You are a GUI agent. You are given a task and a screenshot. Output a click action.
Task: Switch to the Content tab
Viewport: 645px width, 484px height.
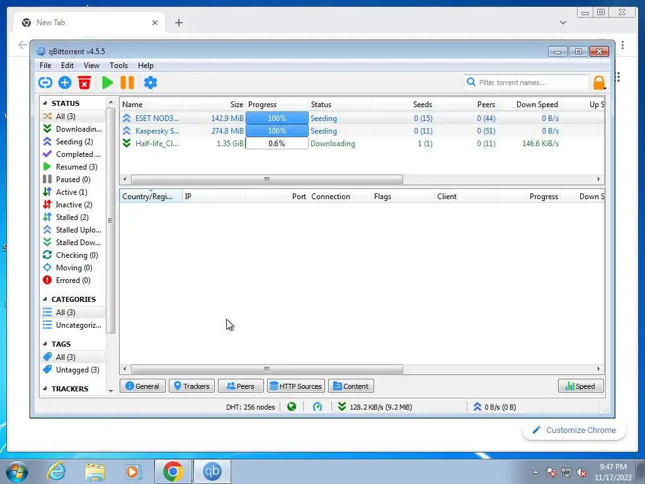tap(351, 386)
